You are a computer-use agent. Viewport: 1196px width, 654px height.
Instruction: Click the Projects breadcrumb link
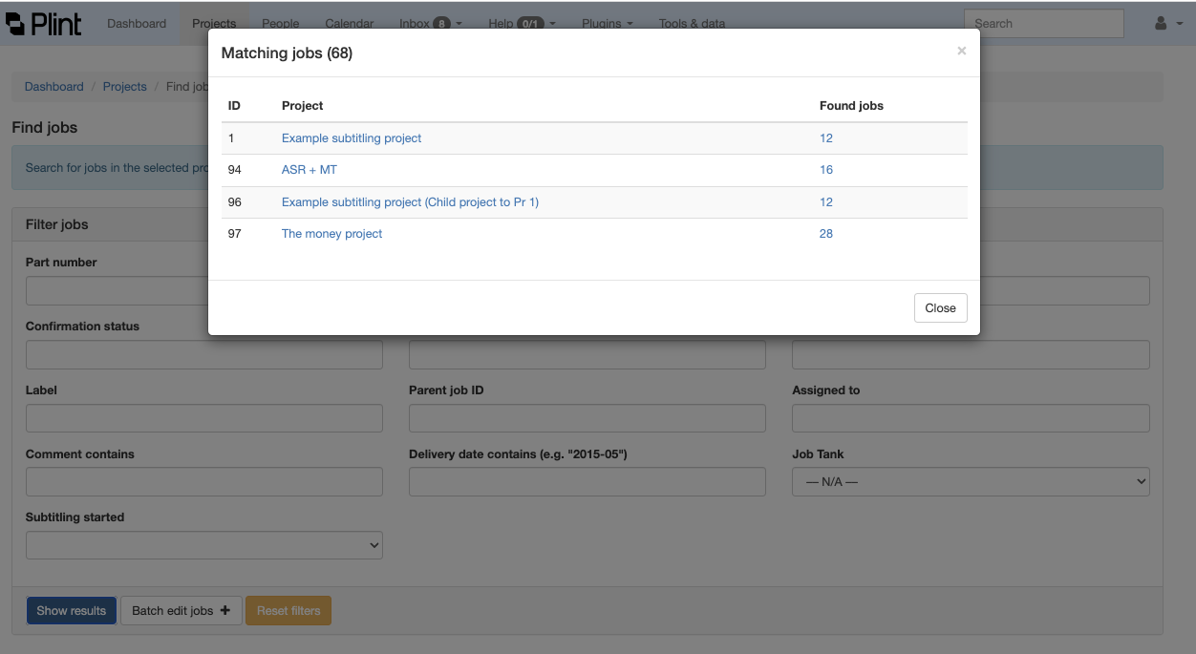tap(125, 87)
